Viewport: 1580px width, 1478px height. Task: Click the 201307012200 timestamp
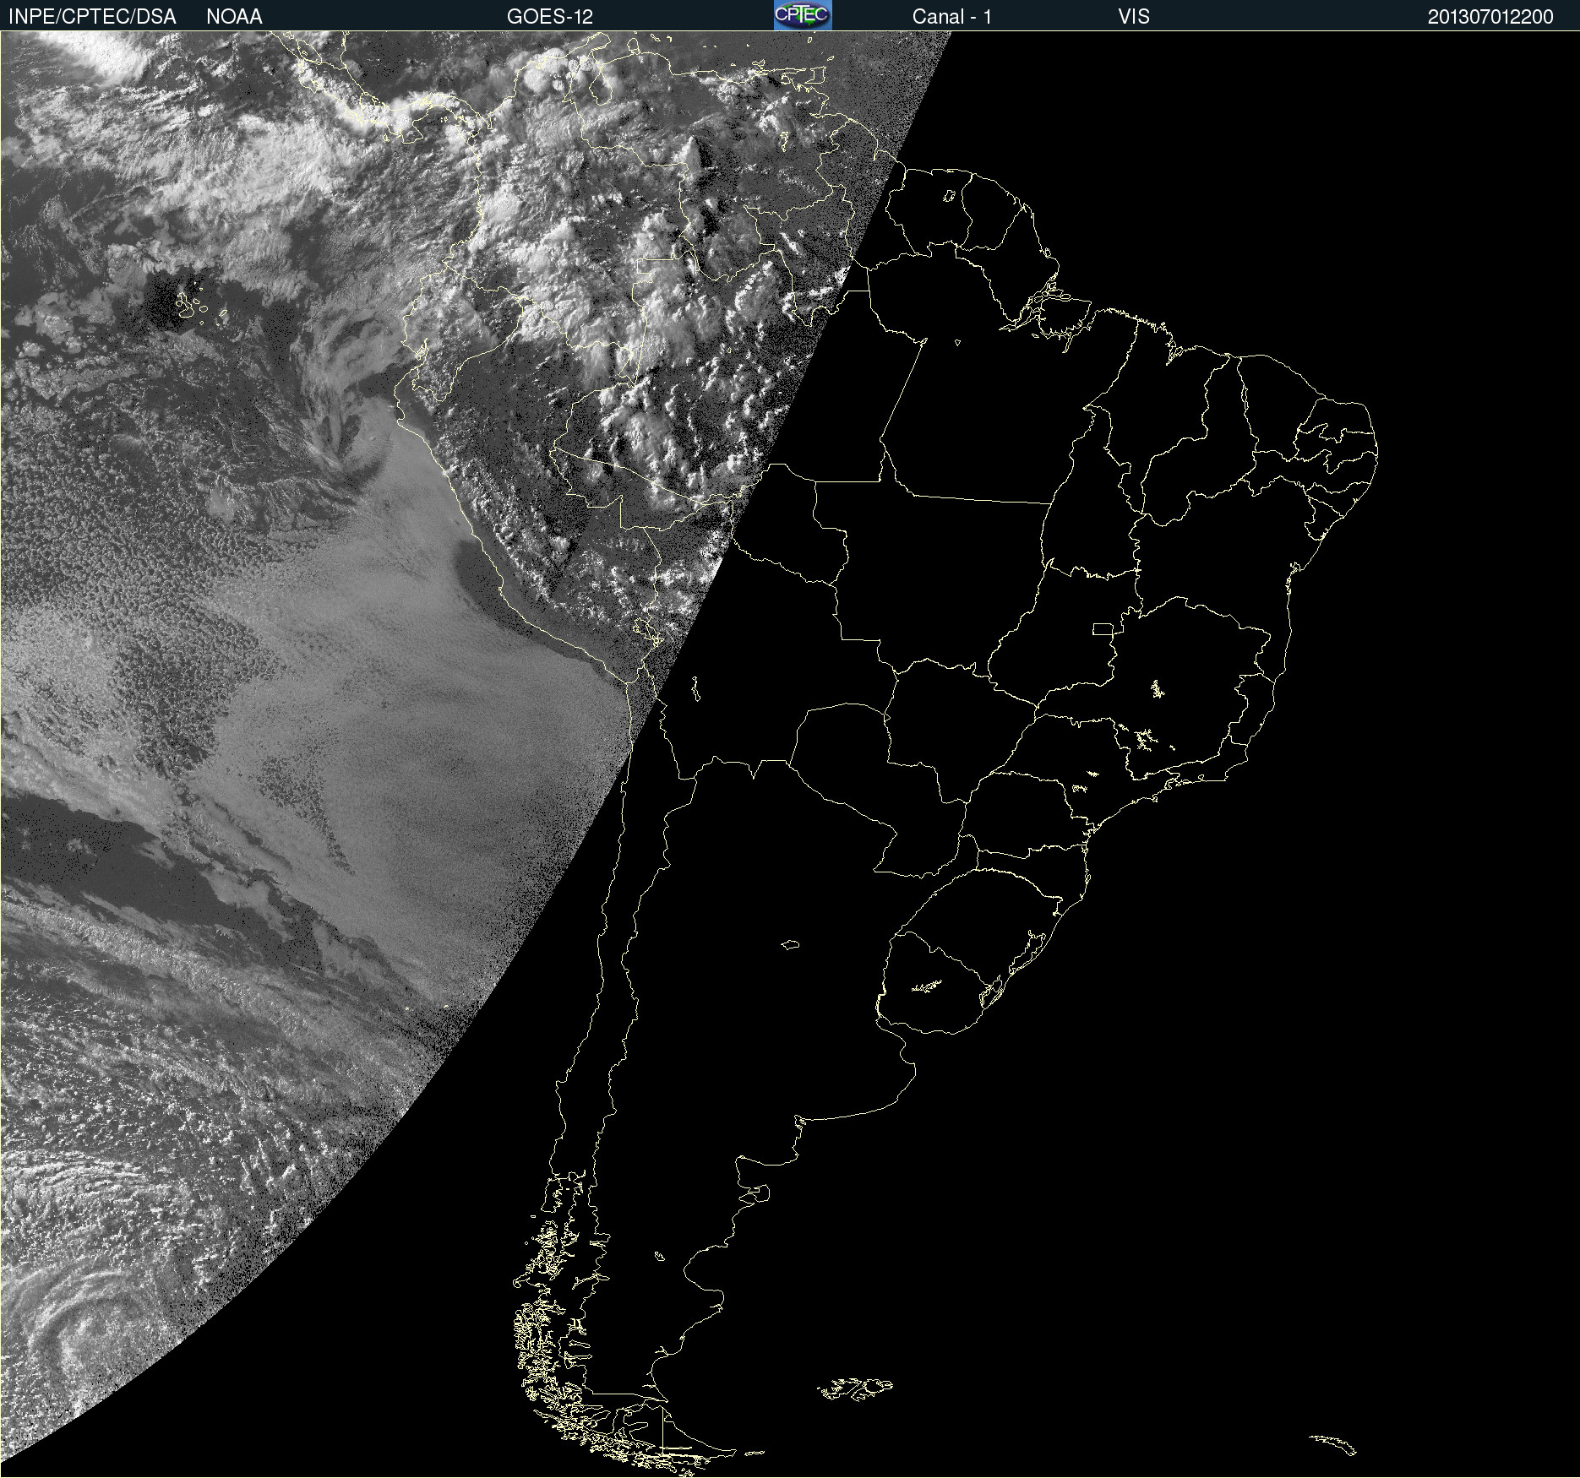pos(1490,17)
